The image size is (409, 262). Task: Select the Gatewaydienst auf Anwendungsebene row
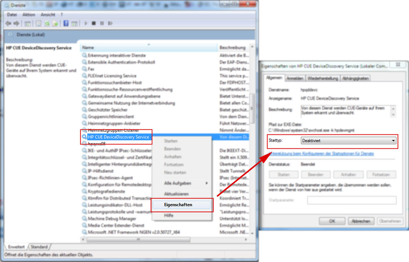coord(165,96)
